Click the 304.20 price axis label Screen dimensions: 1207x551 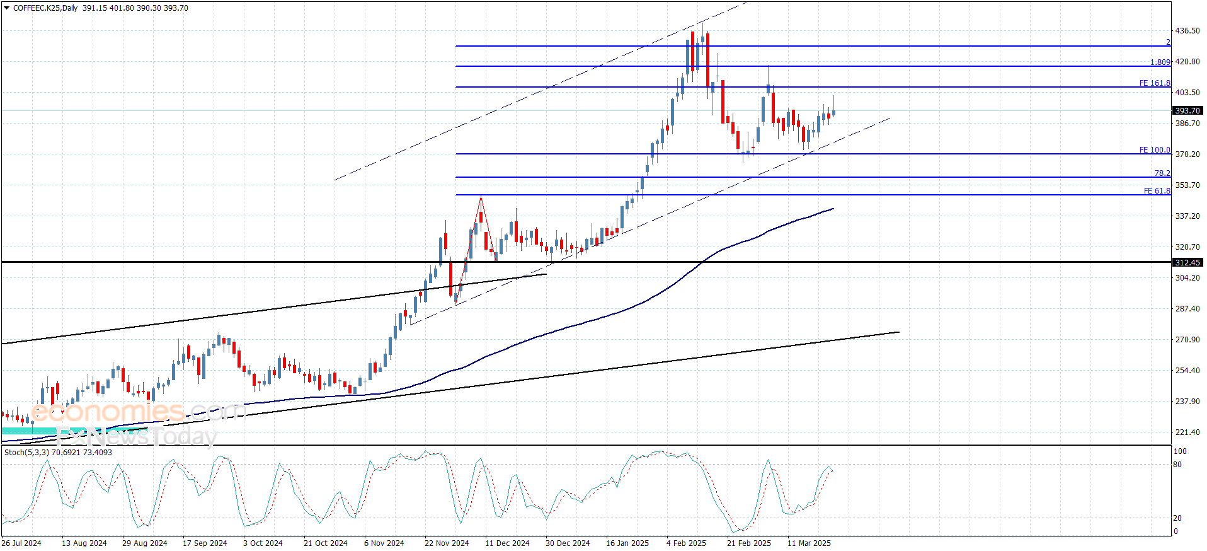click(1187, 278)
